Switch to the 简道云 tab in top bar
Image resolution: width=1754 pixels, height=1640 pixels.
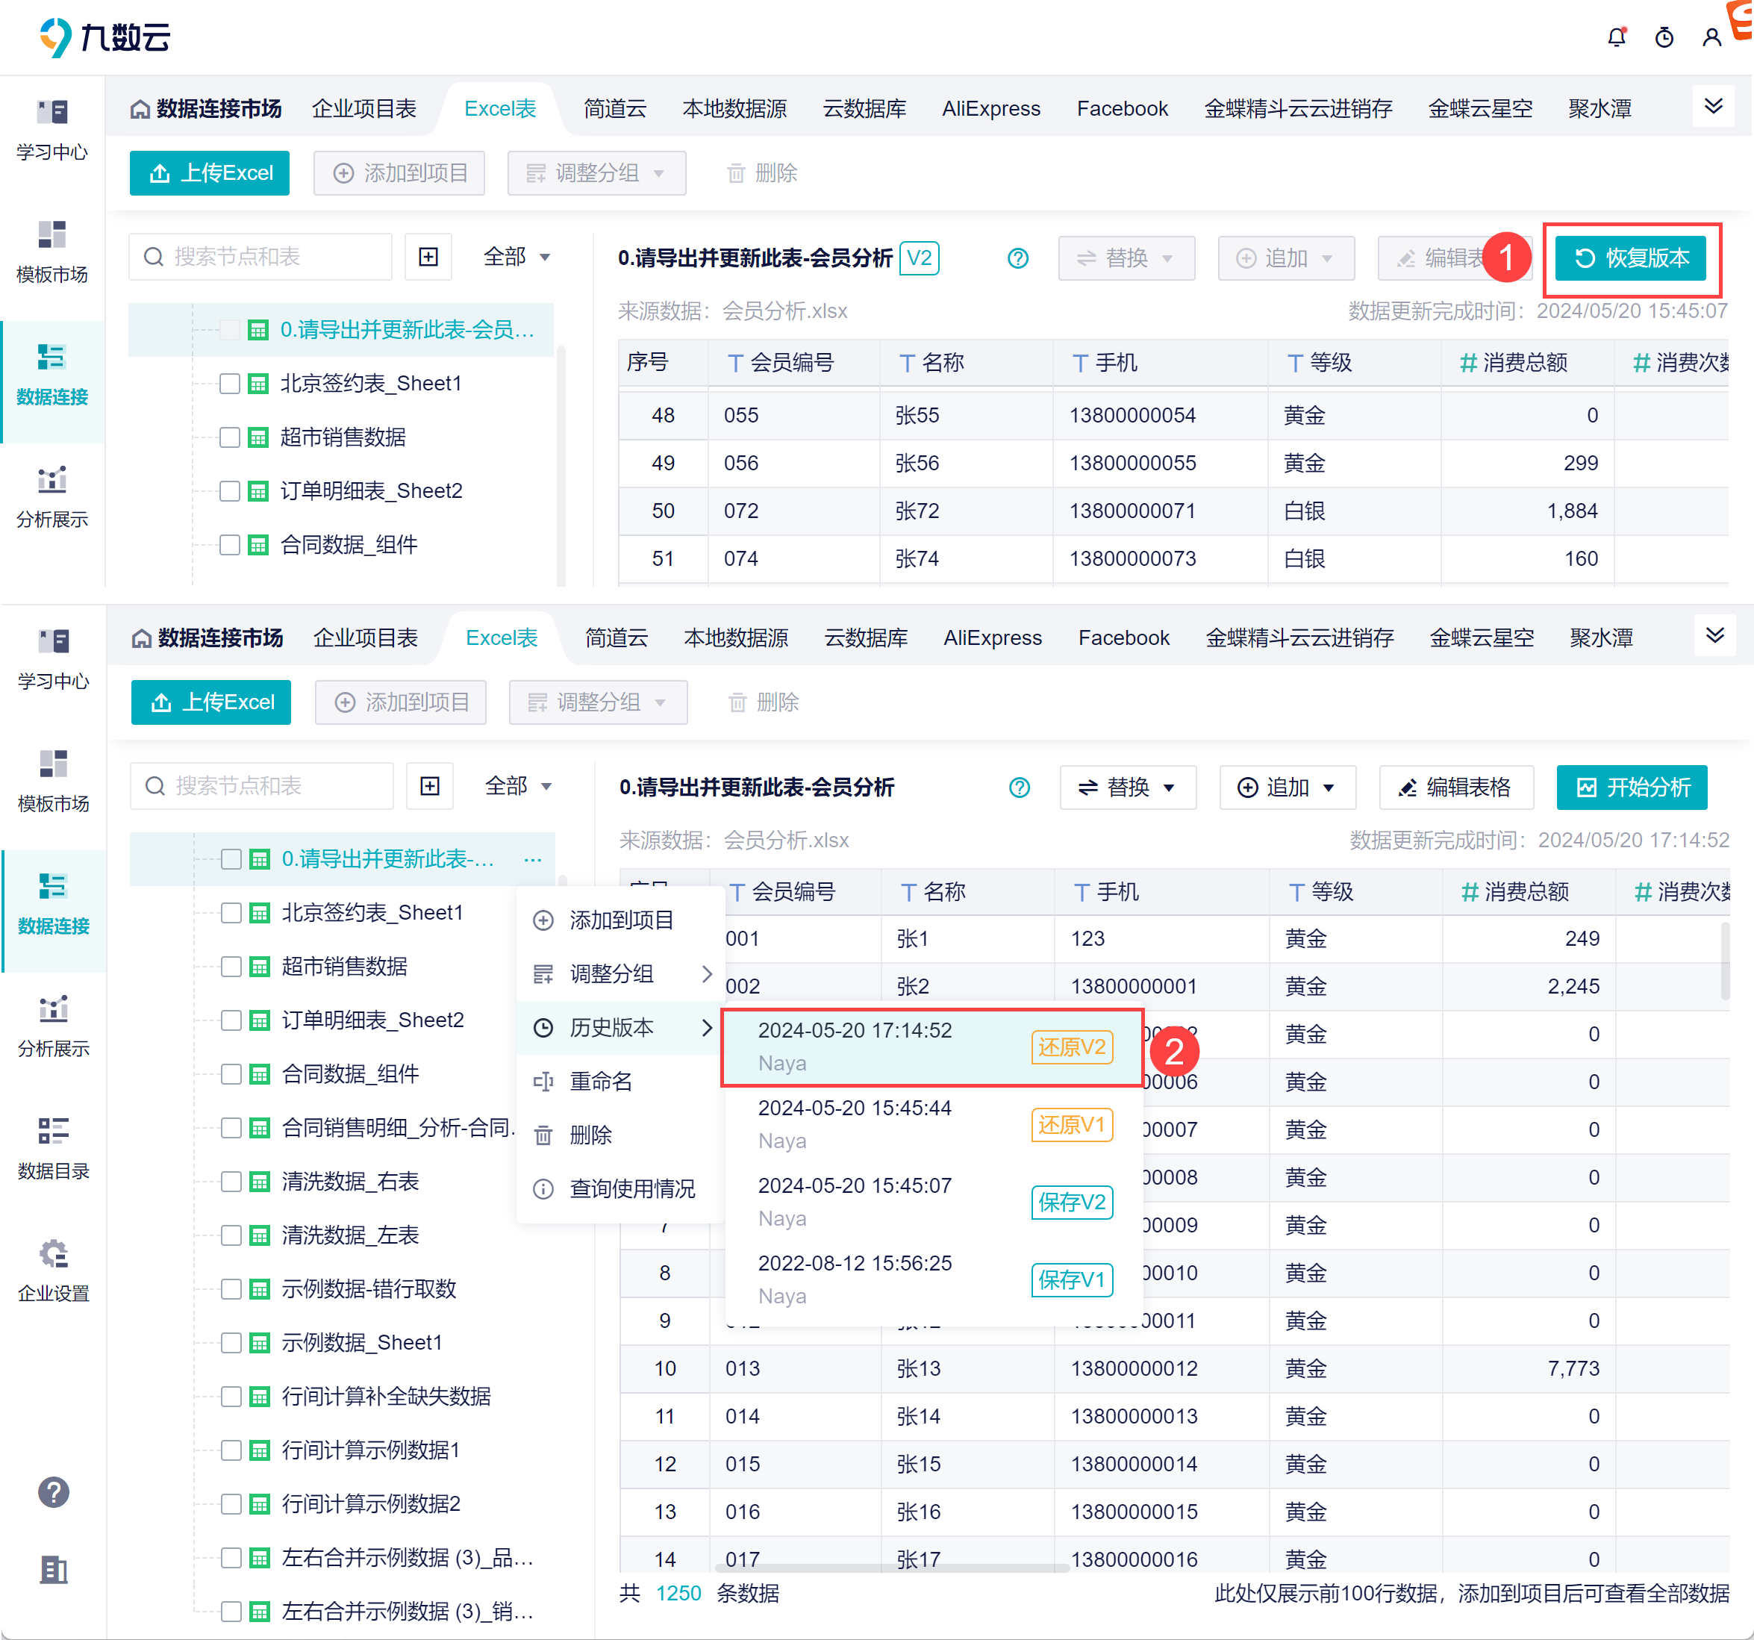click(x=614, y=108)
